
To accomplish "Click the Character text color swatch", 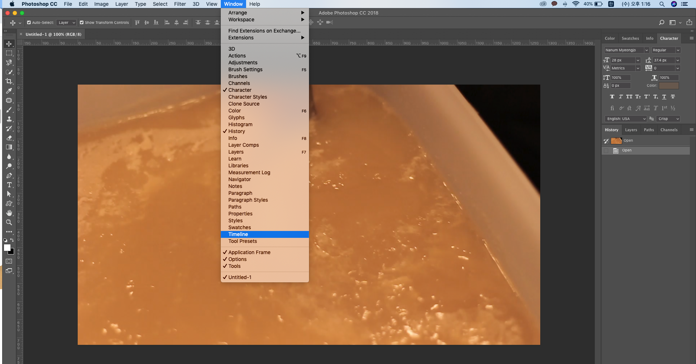I will click(669, 86).
